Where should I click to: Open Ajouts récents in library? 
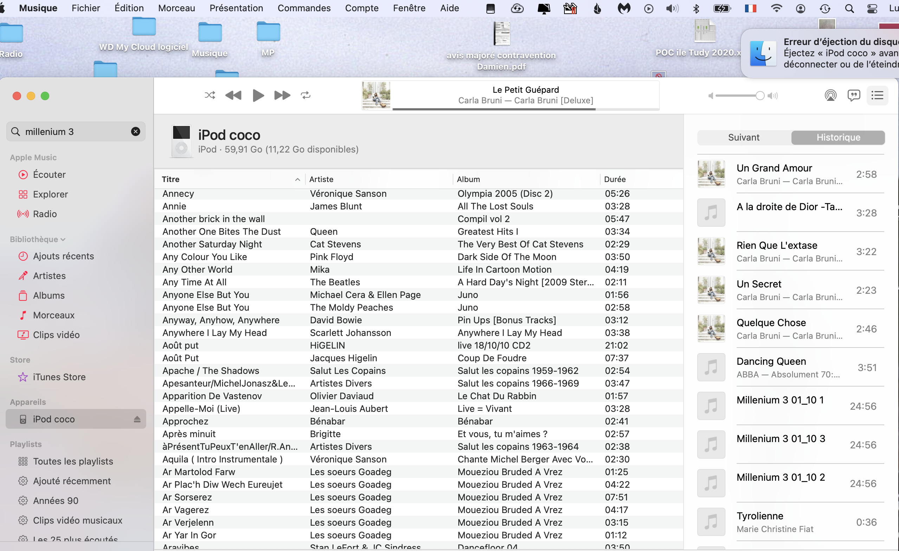63,256
